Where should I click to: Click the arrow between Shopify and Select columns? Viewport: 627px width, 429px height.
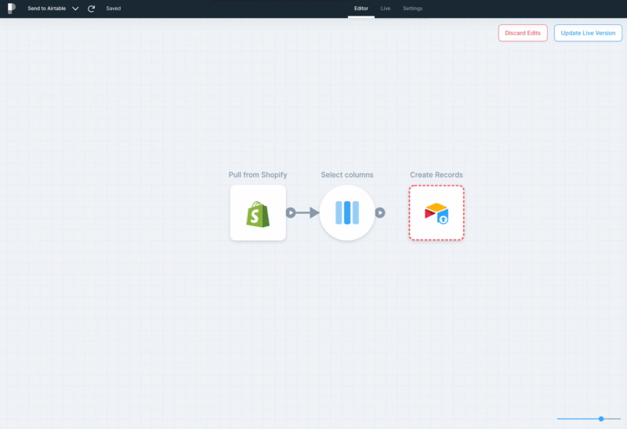coord(307,213)
